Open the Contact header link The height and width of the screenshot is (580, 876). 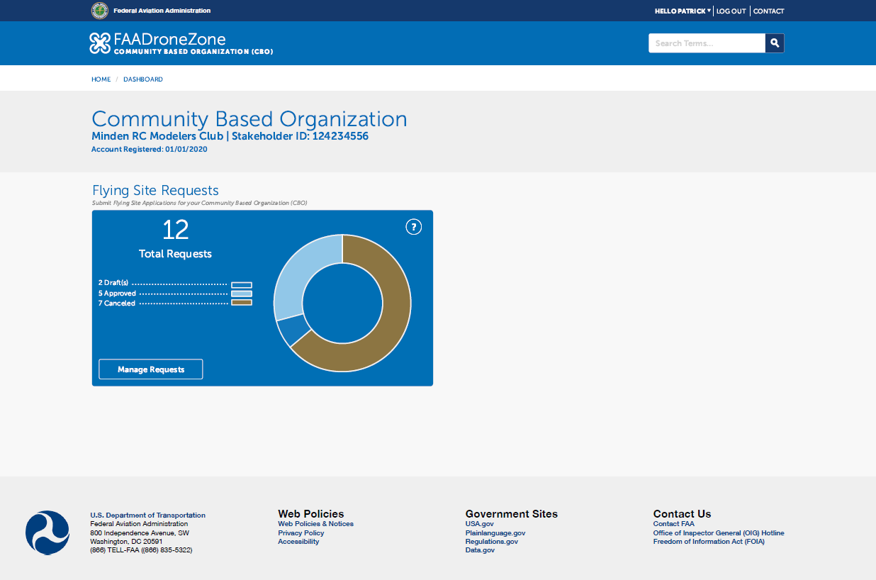pyautogui.click(x=768, y=11)
